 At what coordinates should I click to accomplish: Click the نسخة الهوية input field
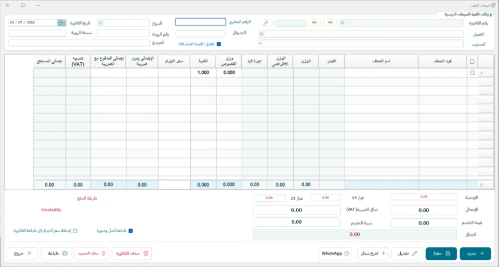coord(37,33)
